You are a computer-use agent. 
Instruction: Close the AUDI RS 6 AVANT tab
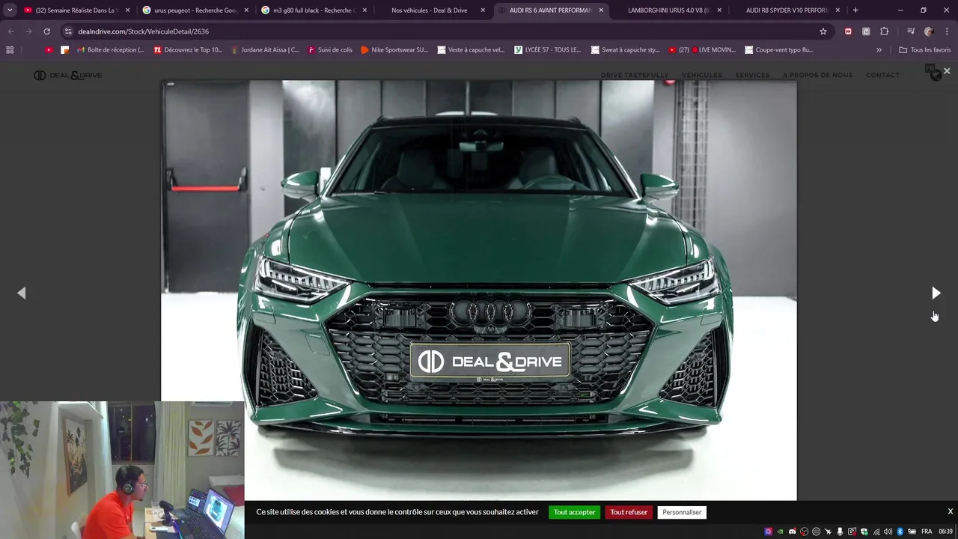point(601,10)
